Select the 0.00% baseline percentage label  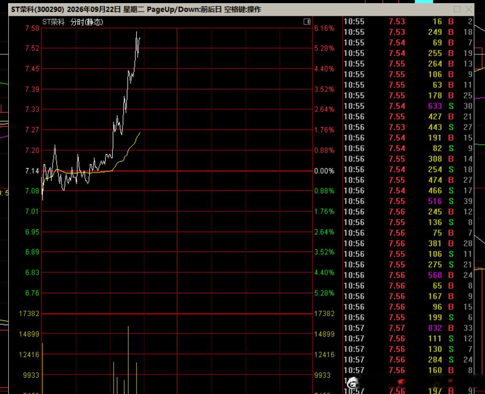click(x=324, y=171)
